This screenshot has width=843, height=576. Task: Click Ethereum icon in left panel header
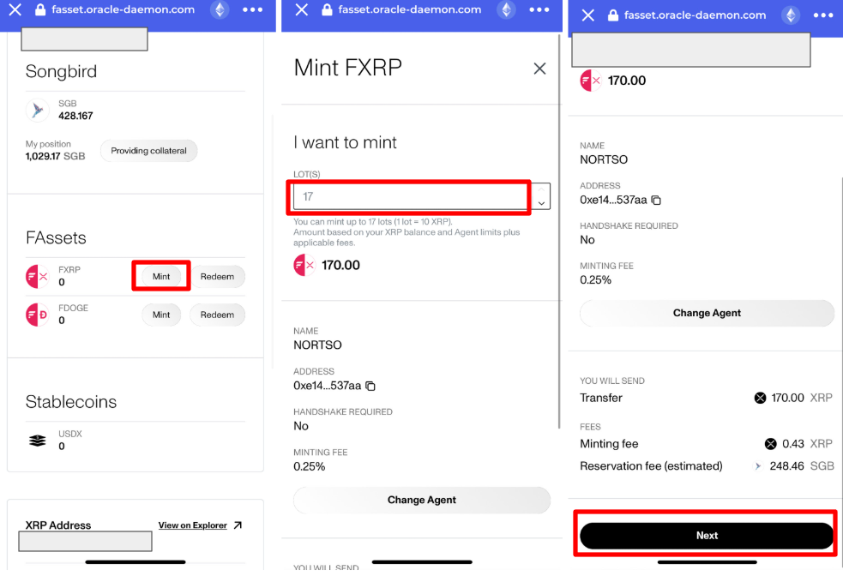point(220,9)
